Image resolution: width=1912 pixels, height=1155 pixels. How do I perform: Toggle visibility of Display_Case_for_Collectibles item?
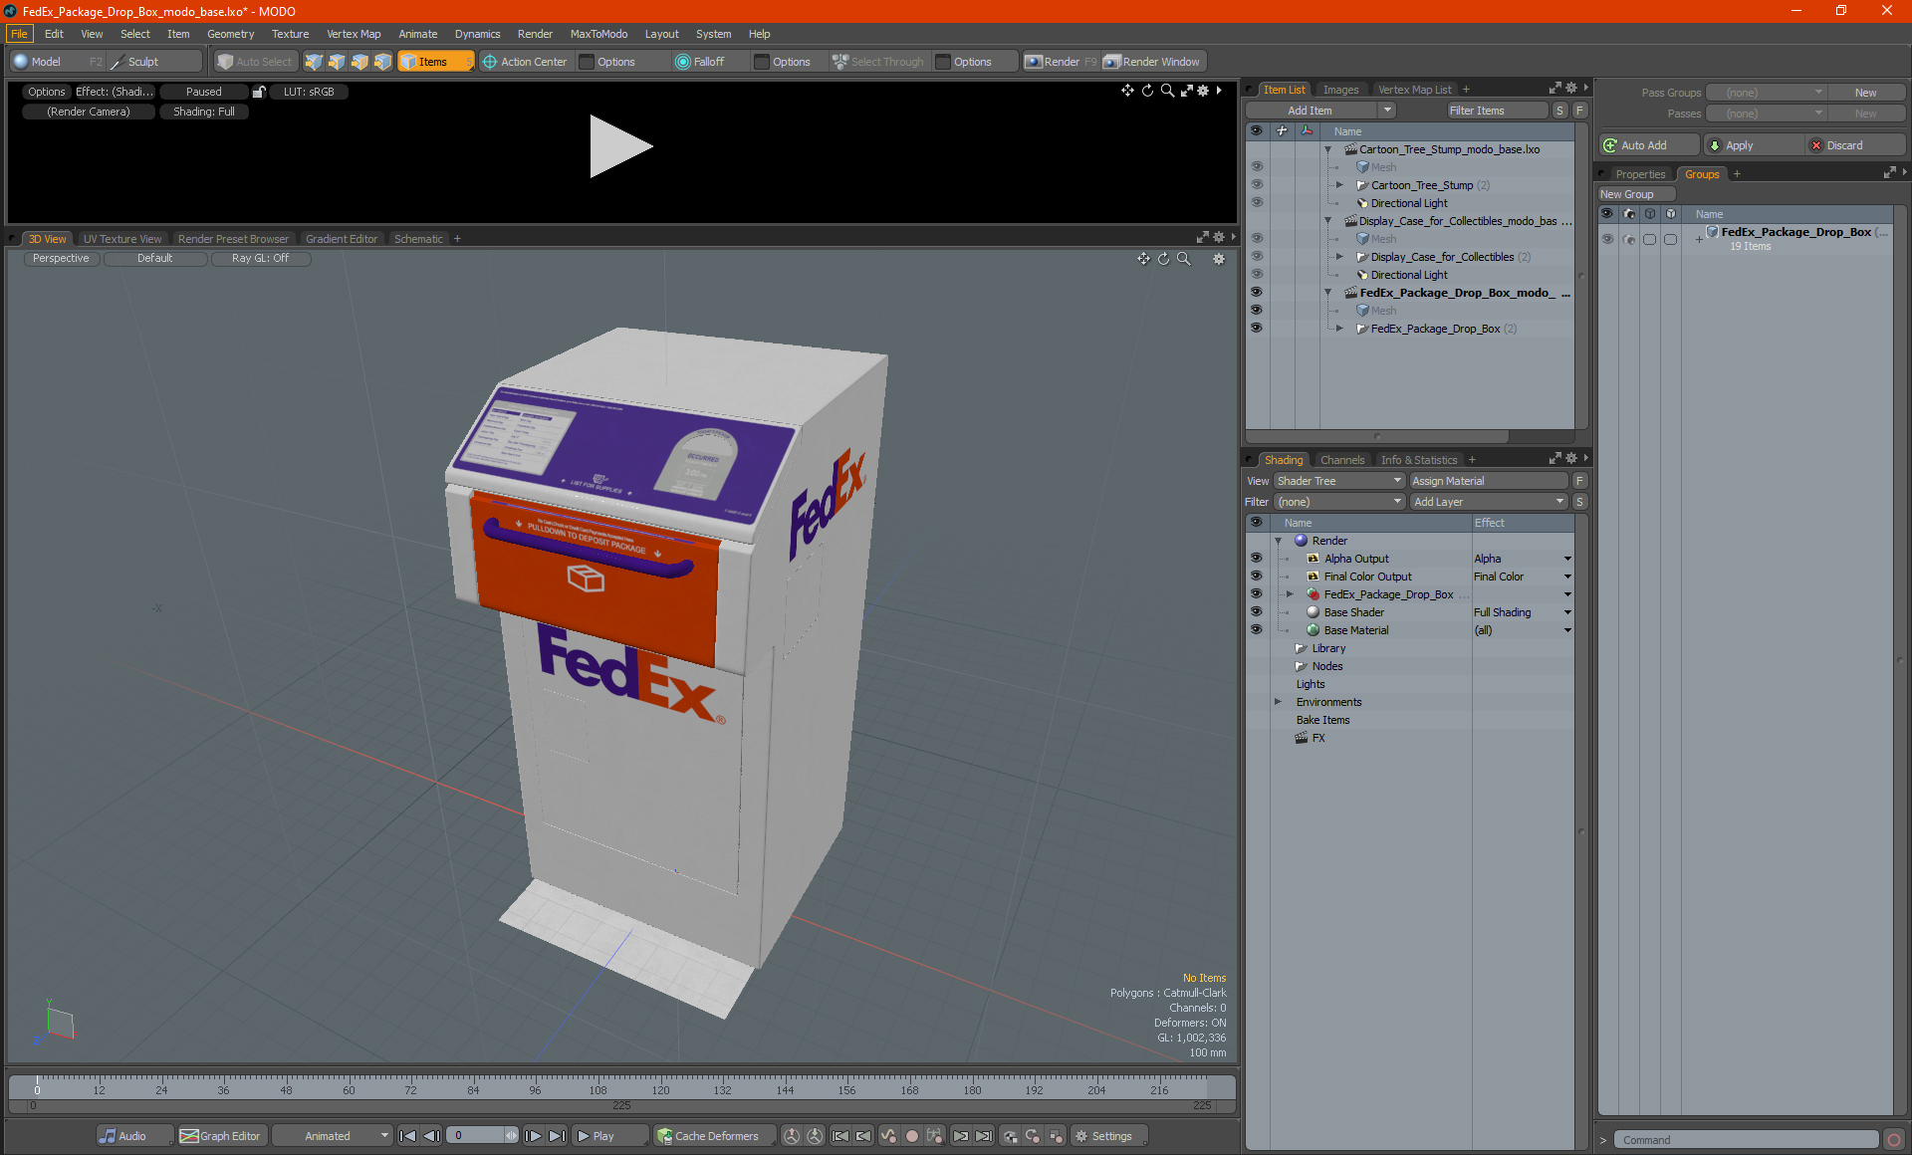coord(1256,257)
